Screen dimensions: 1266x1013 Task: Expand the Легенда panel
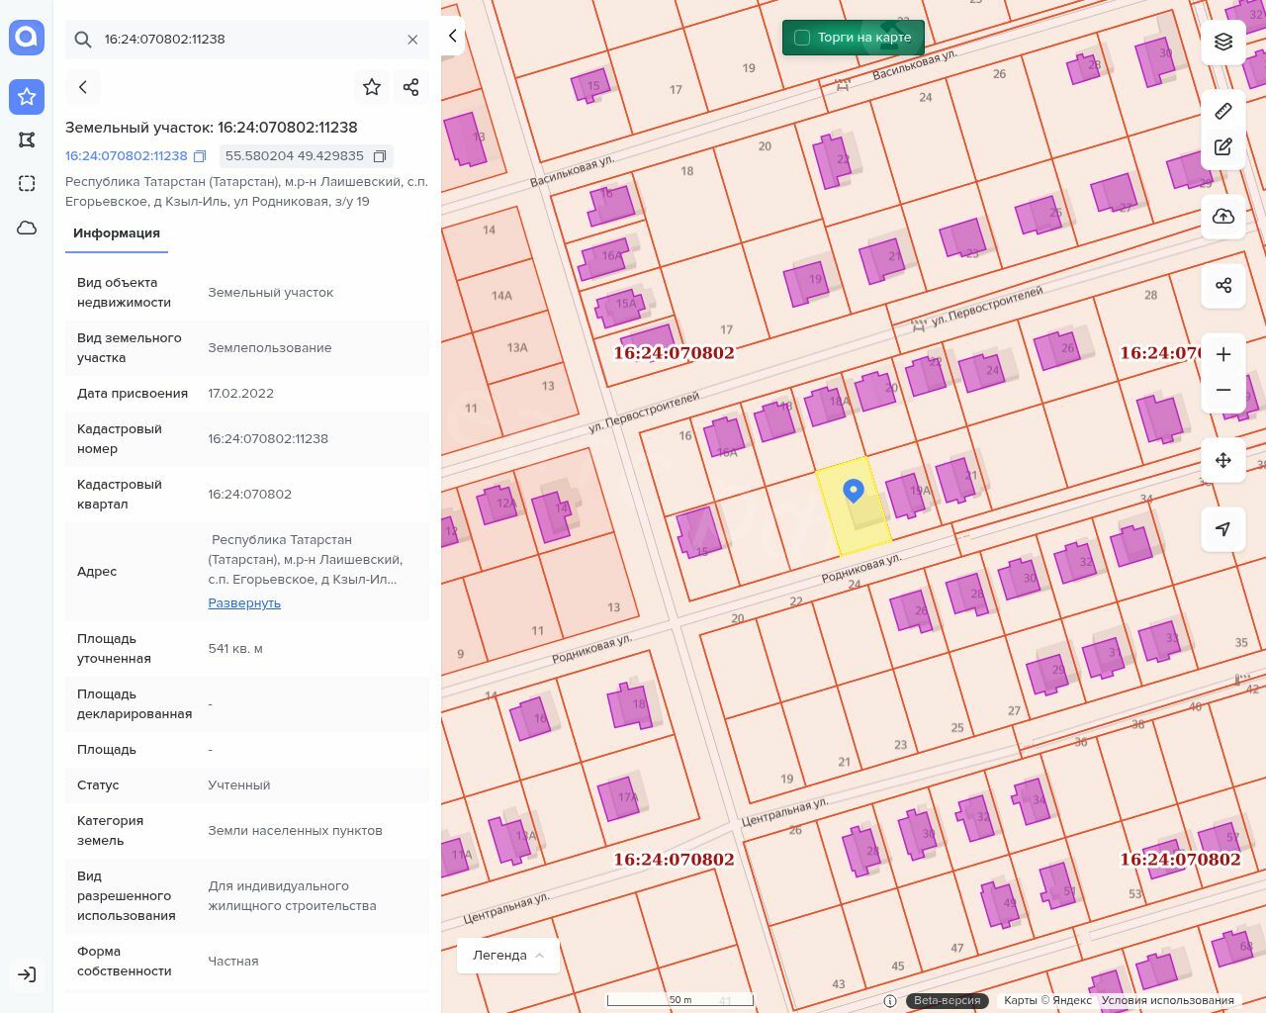508,956
